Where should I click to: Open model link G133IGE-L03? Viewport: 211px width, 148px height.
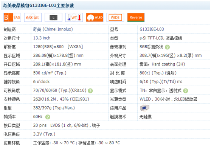point(152,29)
